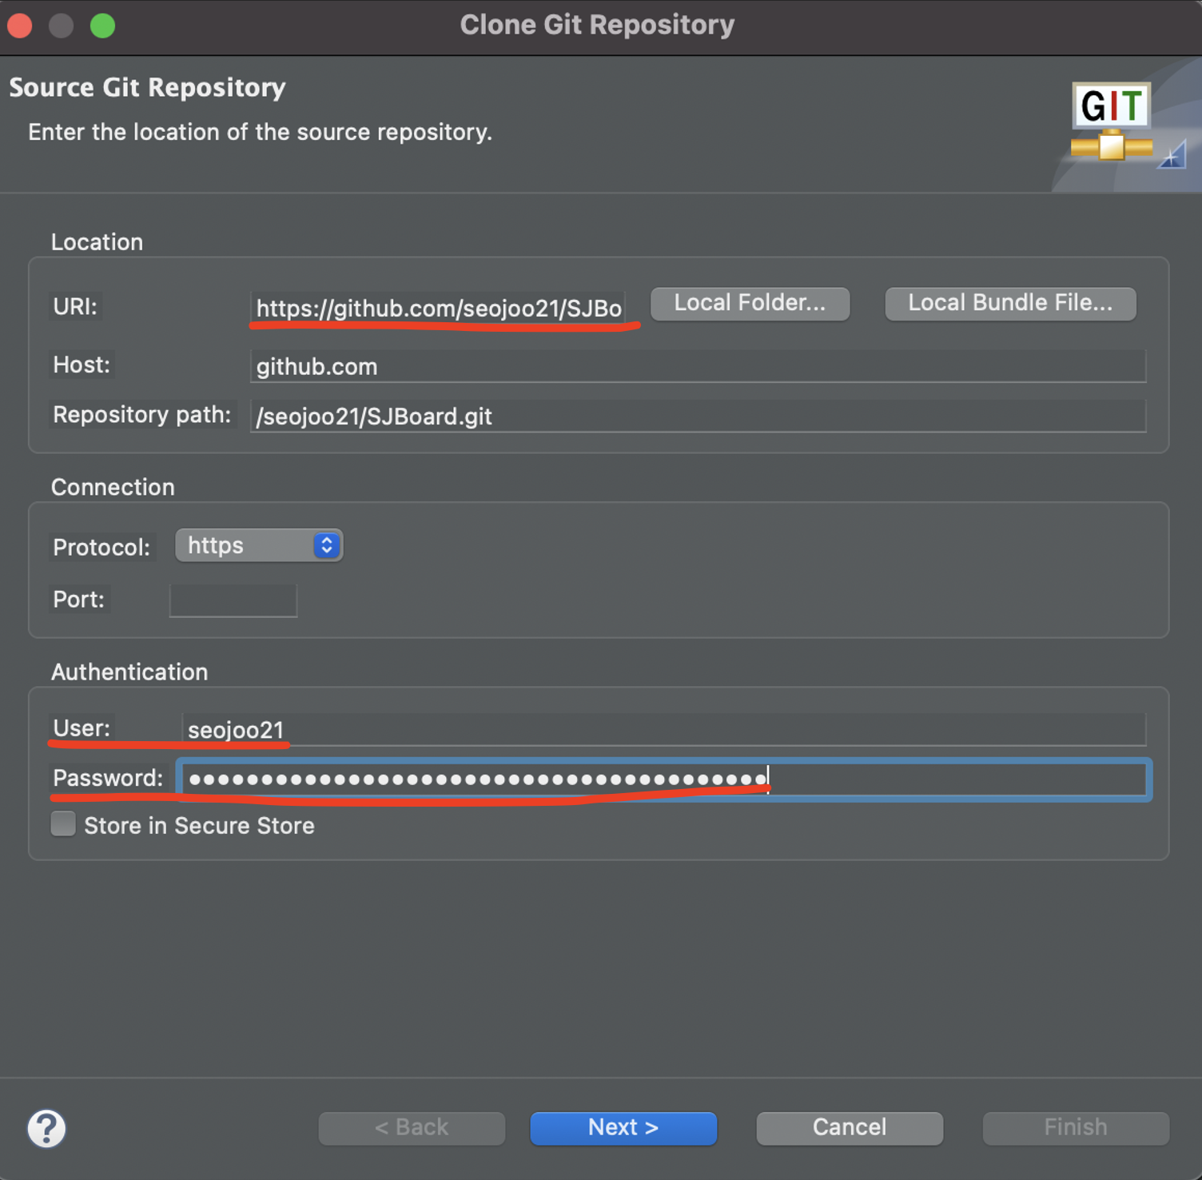The height and width of the screenshot is (1180, 1202).
Task: Click the Authentication group label
Action: [x=129, y=672]
